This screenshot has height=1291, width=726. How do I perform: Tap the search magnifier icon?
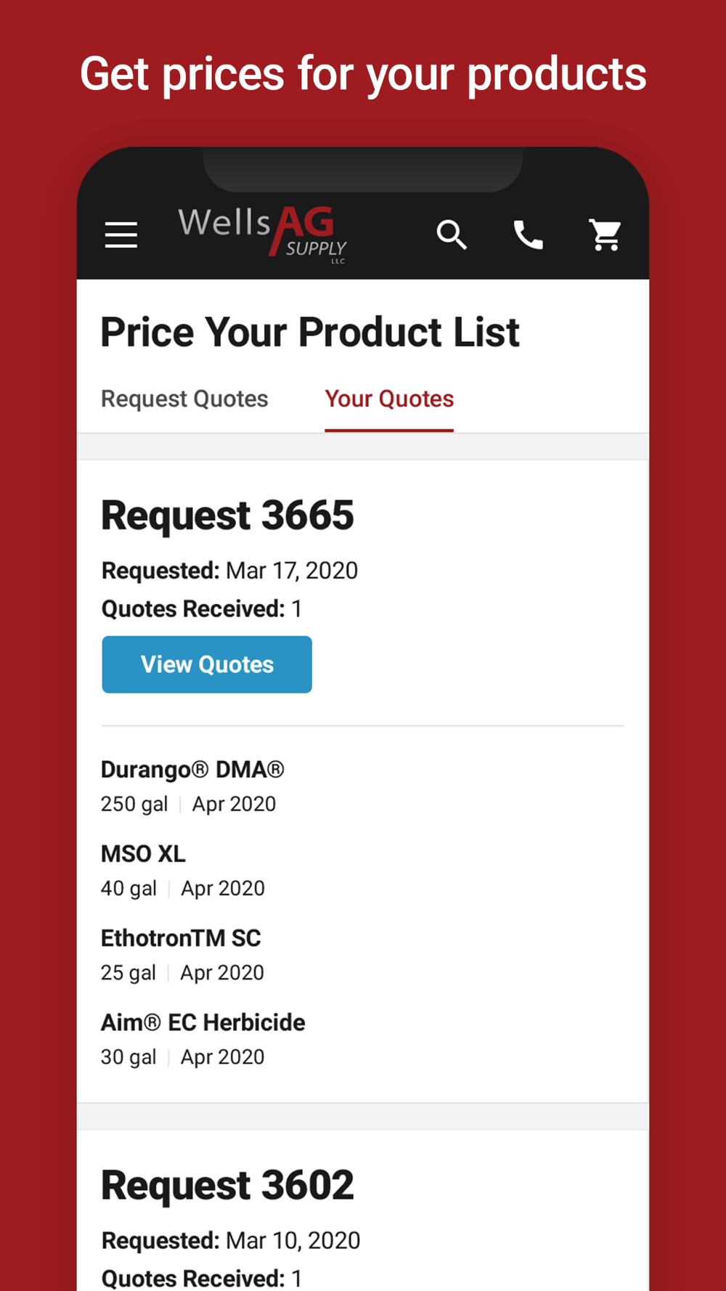point(452,235)
